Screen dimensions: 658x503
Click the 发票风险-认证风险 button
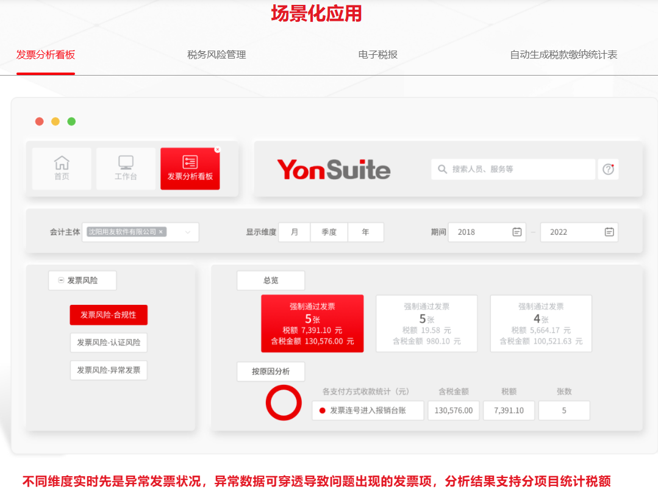coord(109,343)
